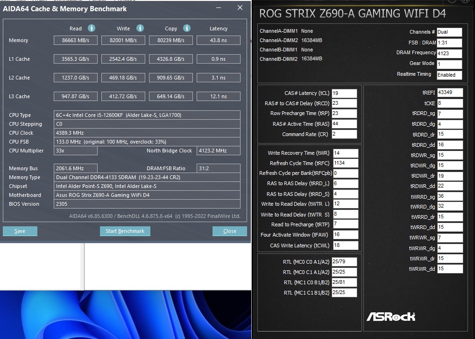
Task: Click Row Precharge Time (tRP) field
Action: point(344,114)
